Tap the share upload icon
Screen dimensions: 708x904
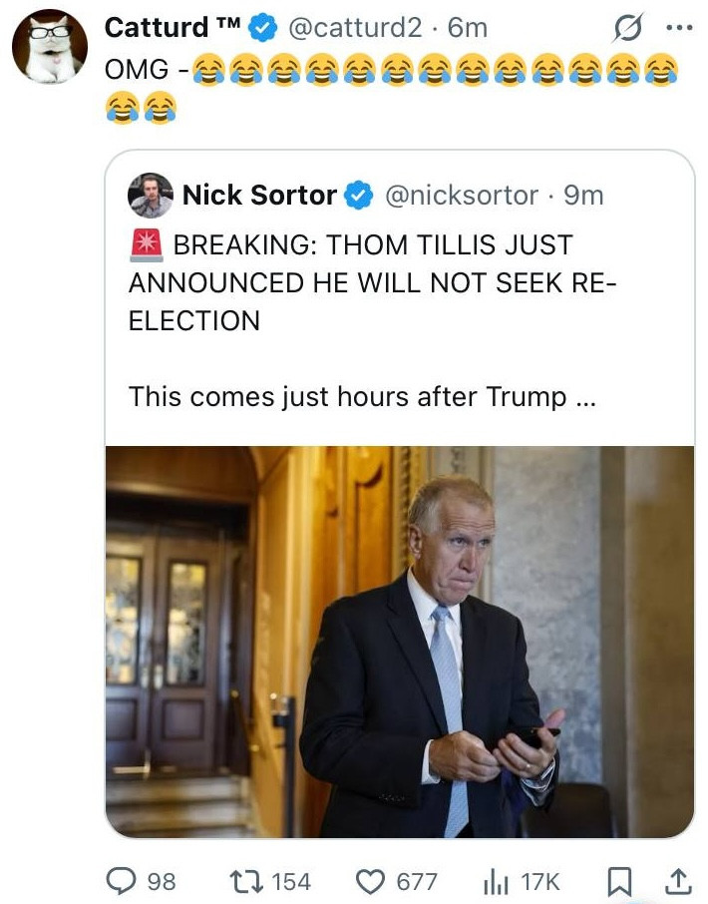tap(677, 881)
